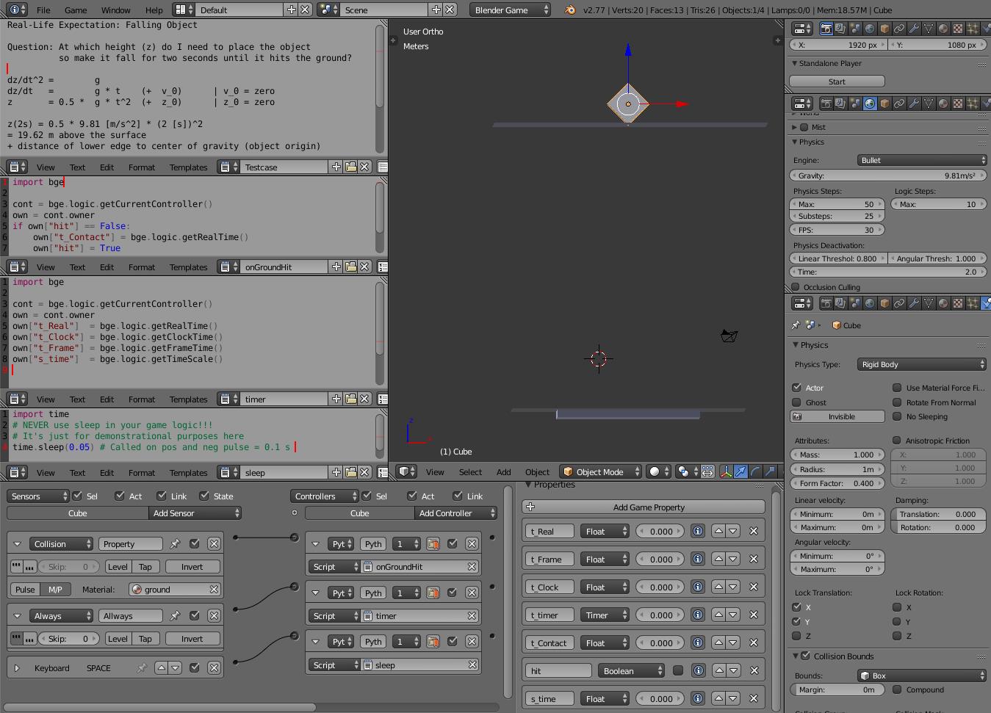The height and width of the screenshot is (713, 991).
Task: Open the collision Bounds dropdown set to Box
Action: [x=922, y=676]
